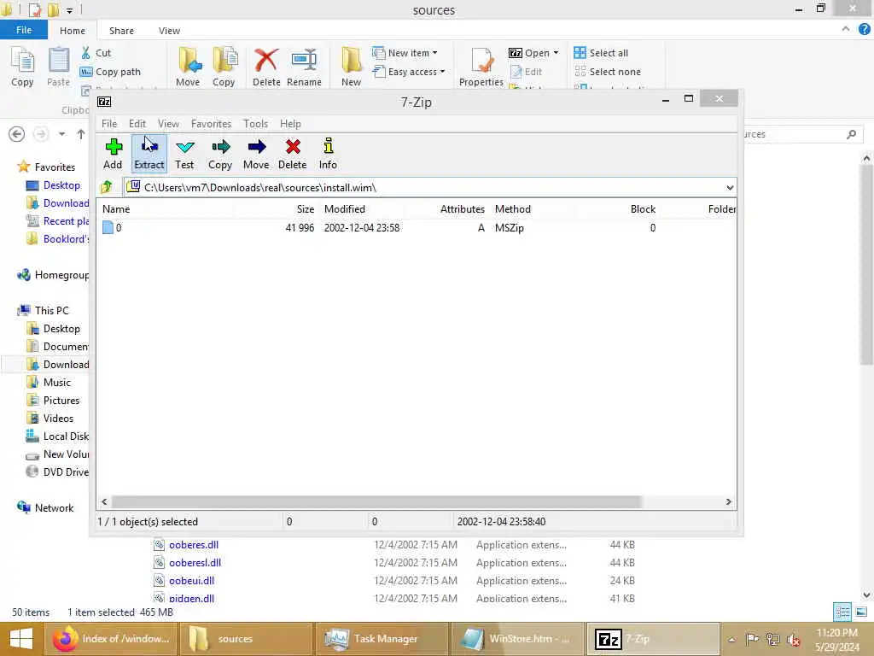Click the right arrow of 7-Zip horizontal scrollbar
Image resolution: width=874 pixels, height=656 pixels.
click(728, 502)
